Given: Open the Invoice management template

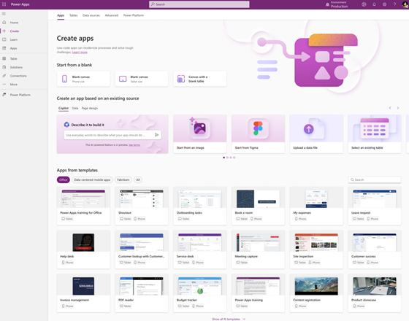Looking at the screenshot, I should [83, 293].
